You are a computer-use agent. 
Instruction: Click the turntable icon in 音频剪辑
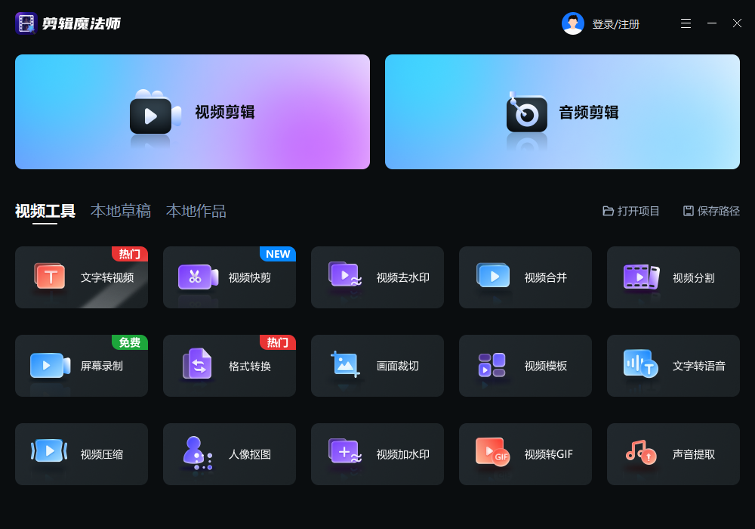pyautogui.click(x=526, y=113)
